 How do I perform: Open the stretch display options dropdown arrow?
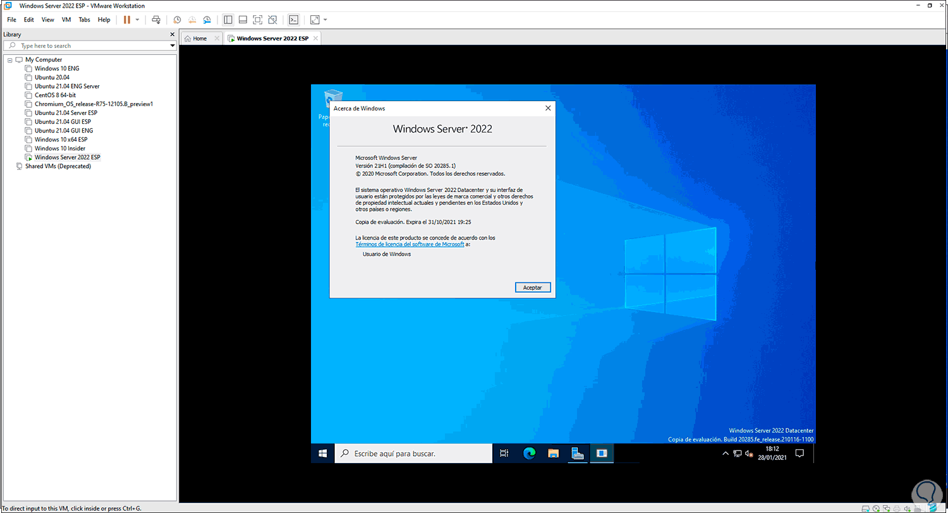pyautogui.click(x=325, y=20)
